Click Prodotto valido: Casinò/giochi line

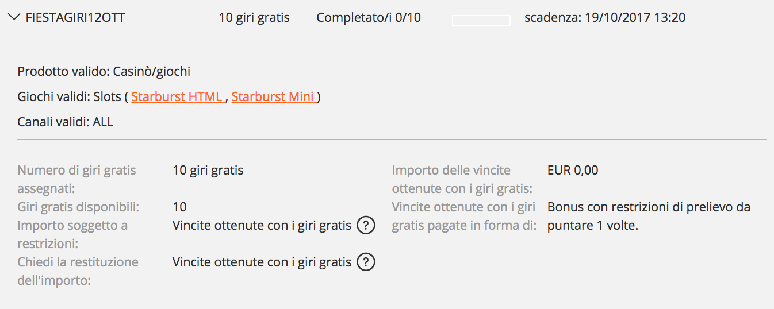[104, 72]
